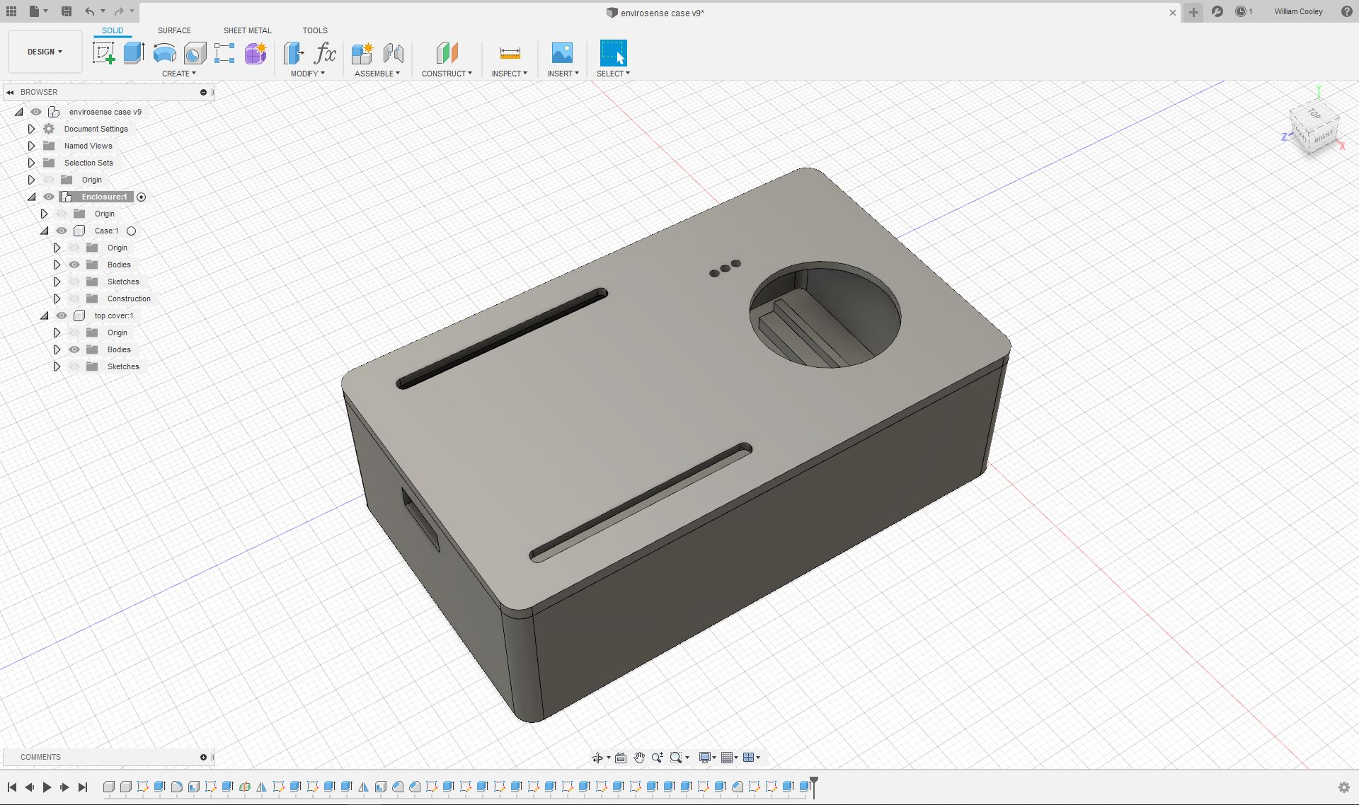Viewport: 1359px width, 805px height.
Task: Click the Undo arrow
Action: point(89,11)
